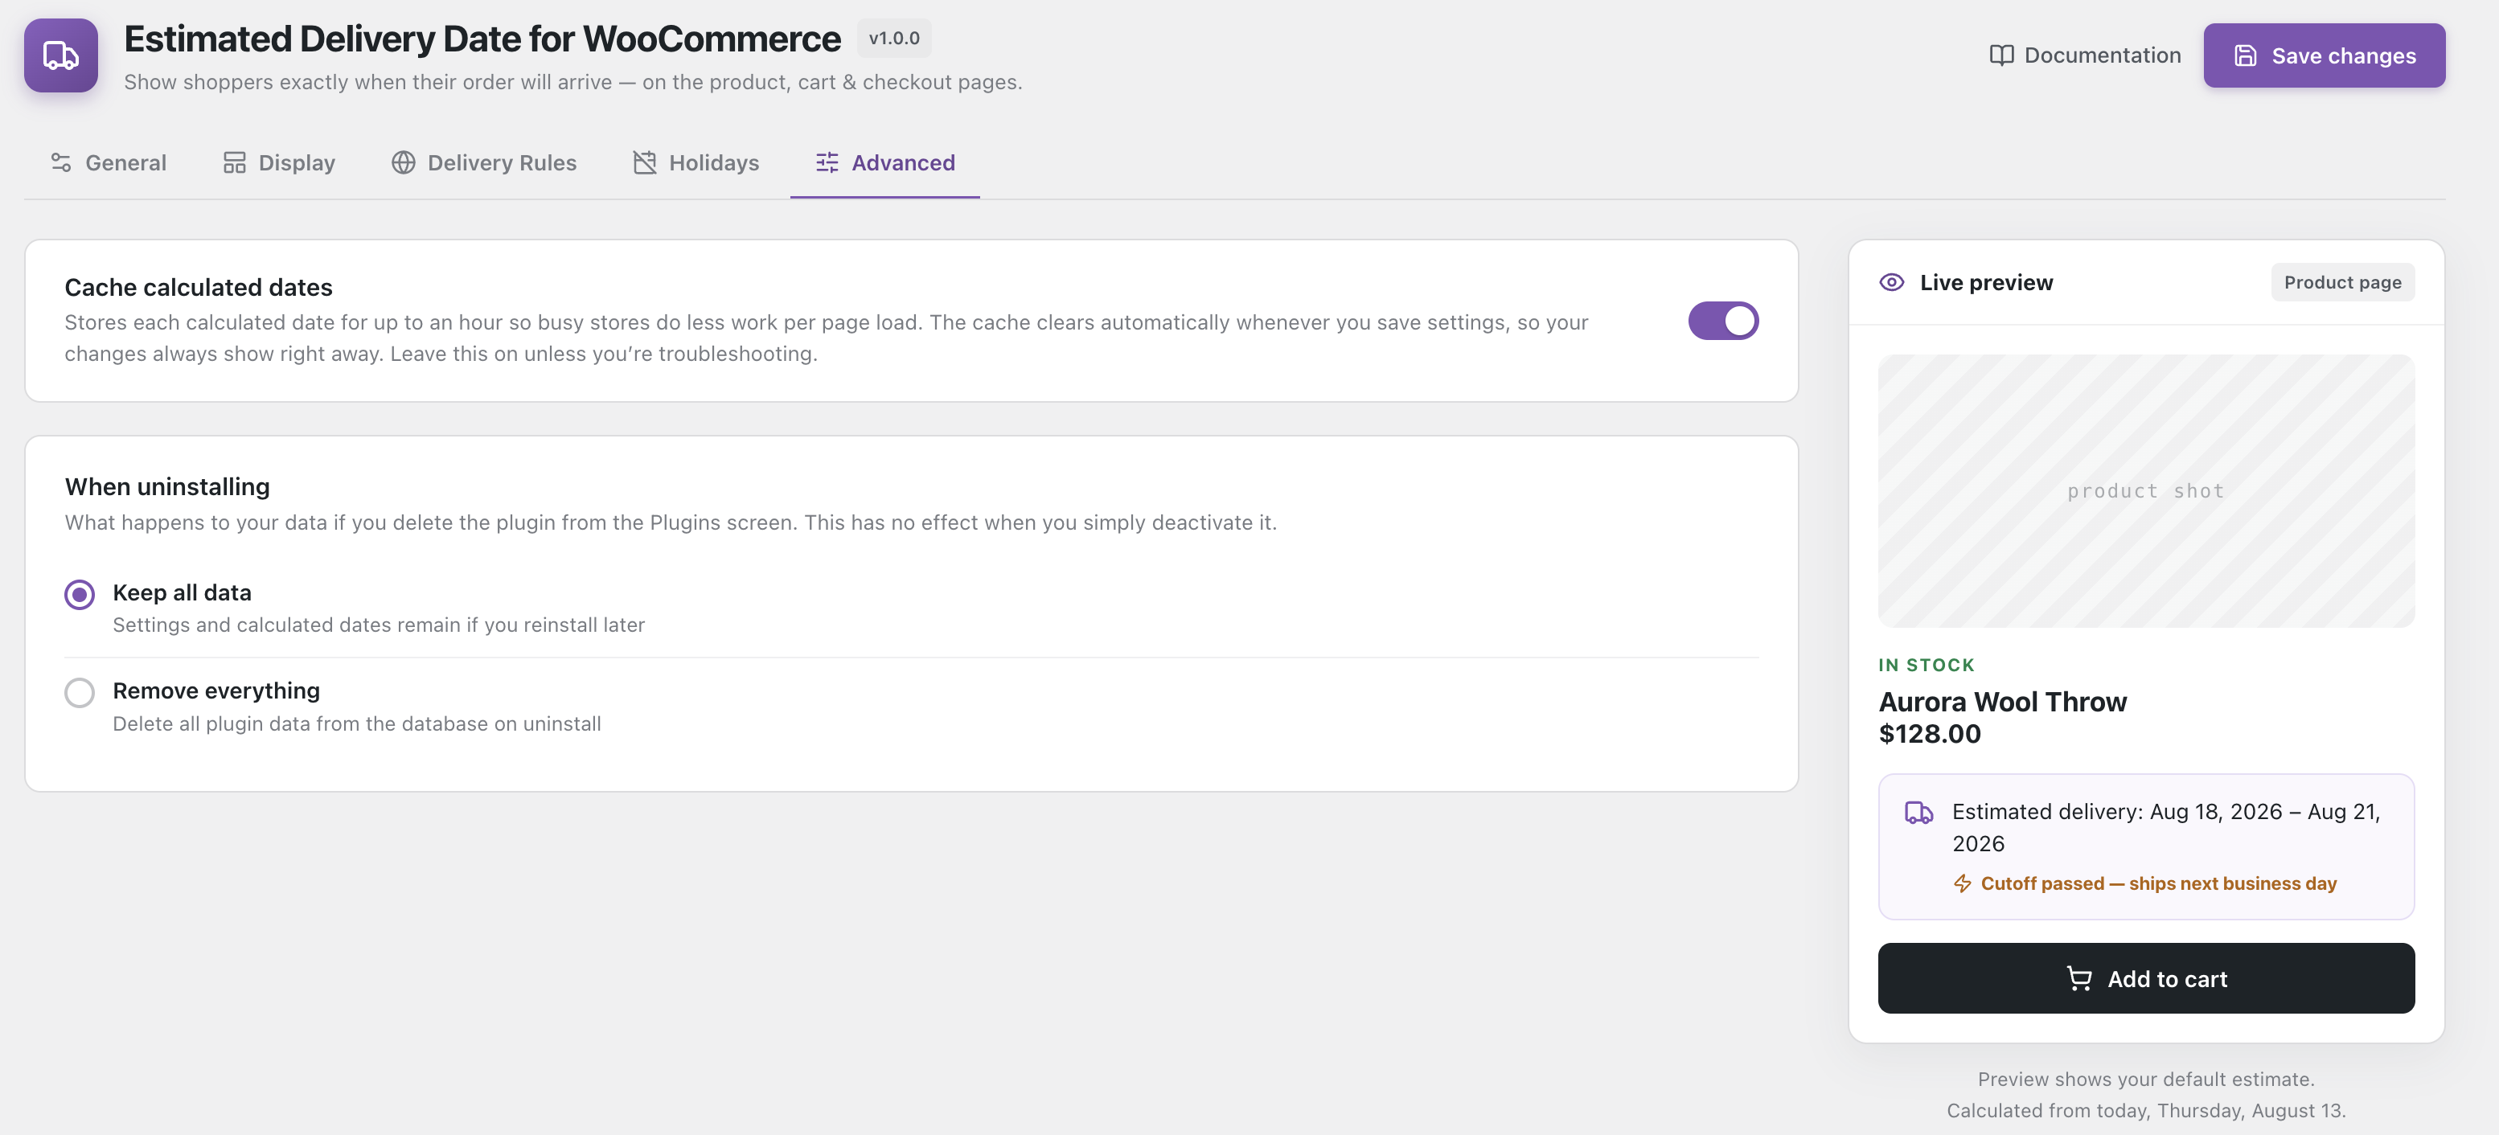Viewport: 2499px width, 1135px height.
Task: Go to the Delivery Rules tab
Action: (484, 163)
